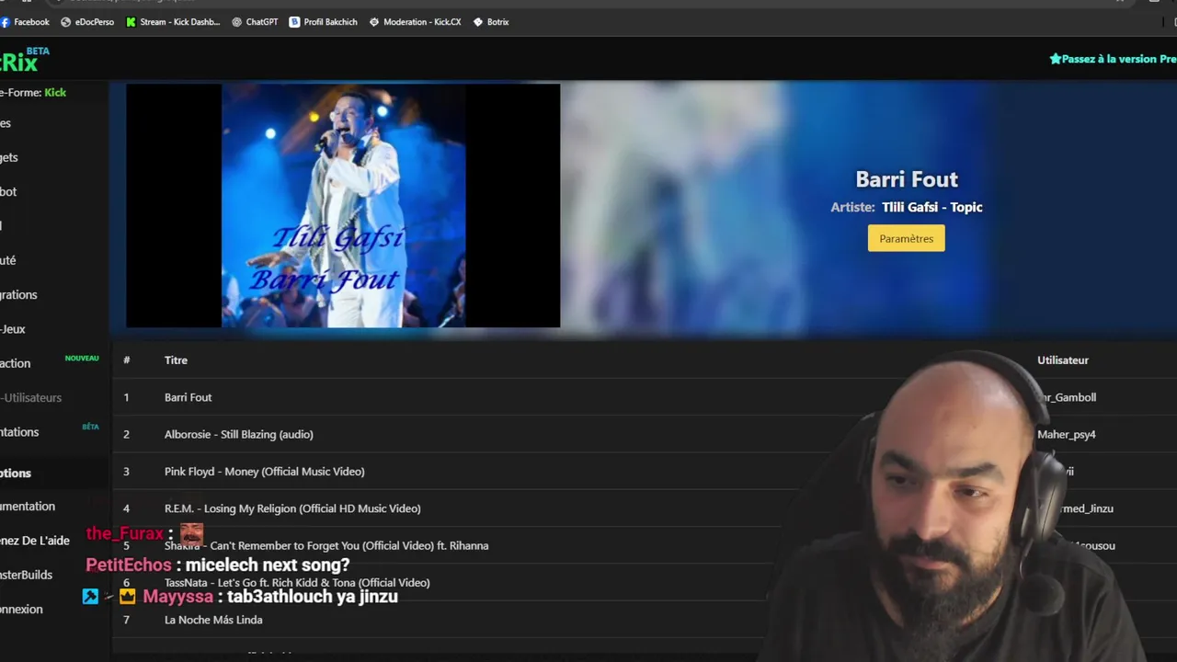Click the # column header

(x=127, y=360)
